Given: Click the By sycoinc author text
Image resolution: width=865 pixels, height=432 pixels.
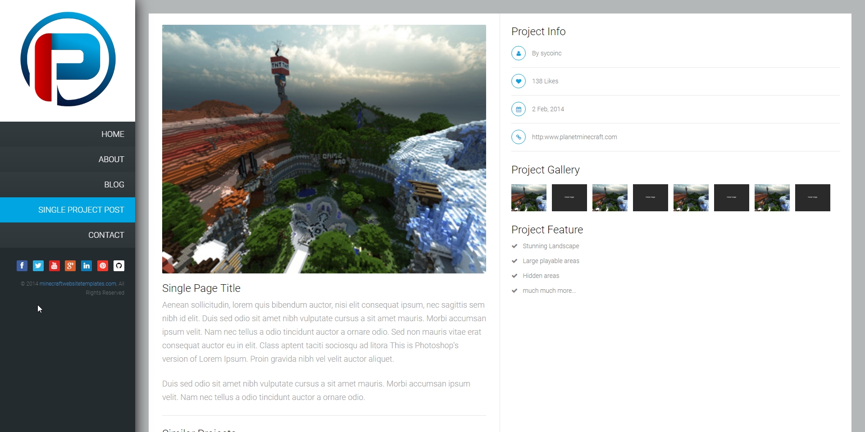Looking at the screenshot, I should [546, 53].
